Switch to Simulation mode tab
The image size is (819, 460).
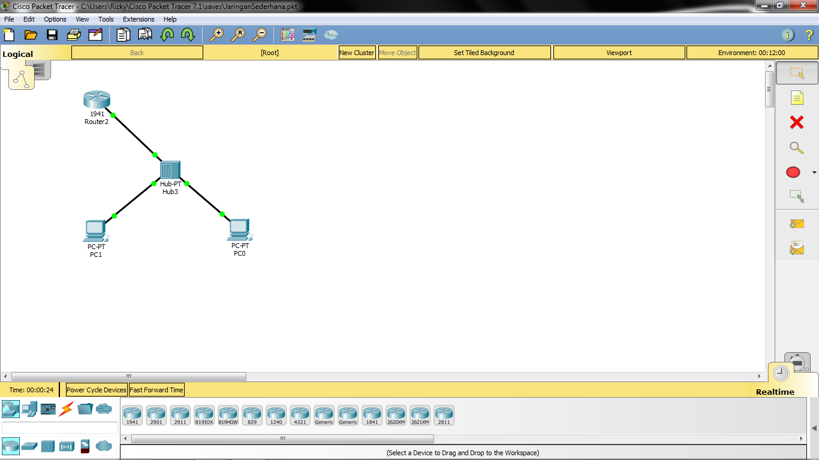[x=799, y=362]
